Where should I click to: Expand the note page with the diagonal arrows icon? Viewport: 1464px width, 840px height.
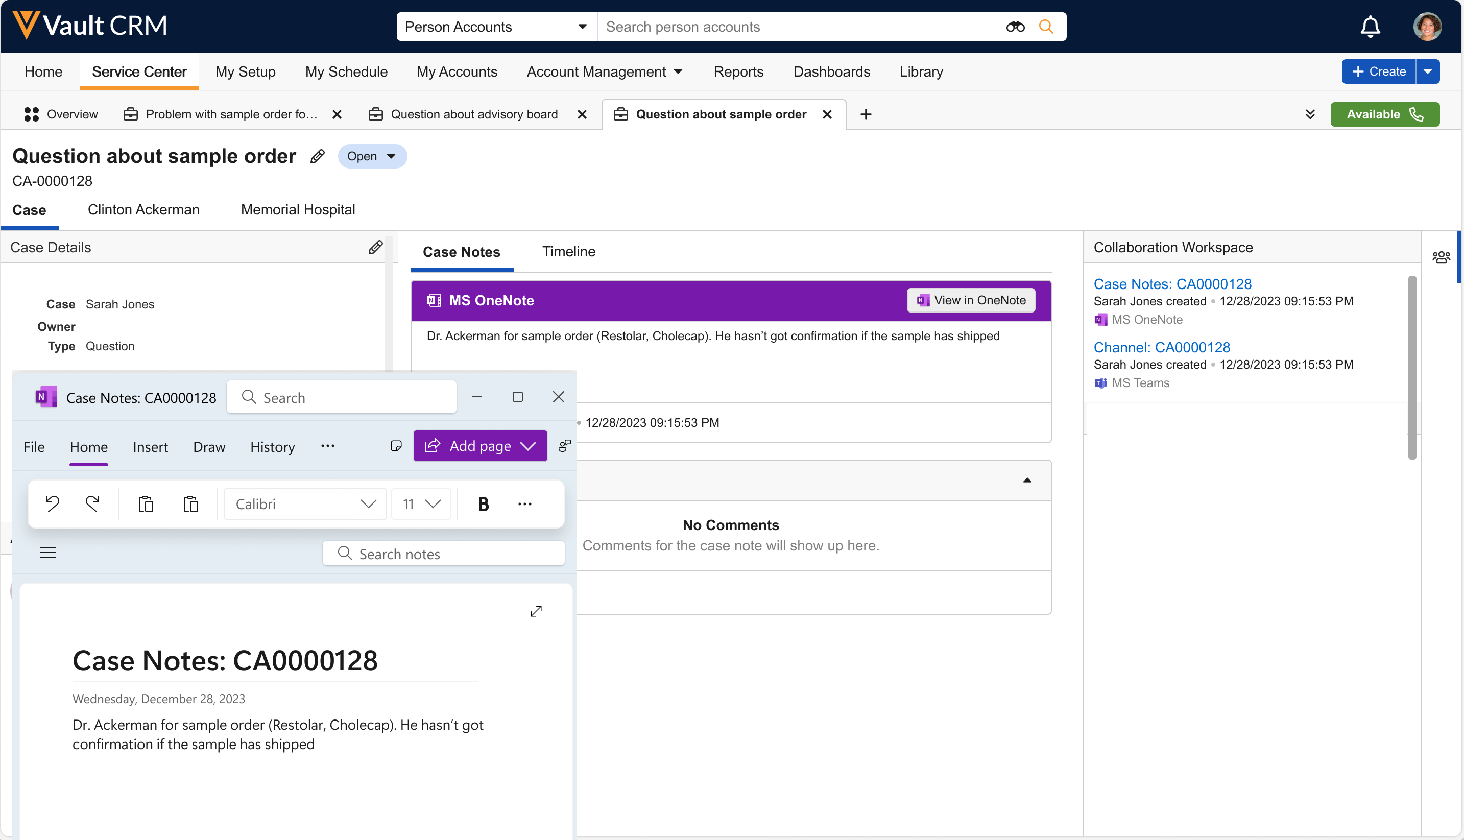pyautogui.click(x=536, y=611)
